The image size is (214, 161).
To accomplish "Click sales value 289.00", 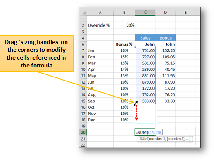I will point(145,70).
